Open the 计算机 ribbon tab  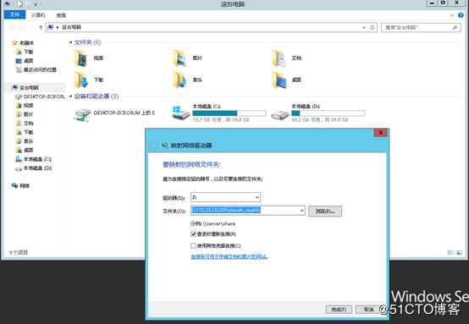38,15
